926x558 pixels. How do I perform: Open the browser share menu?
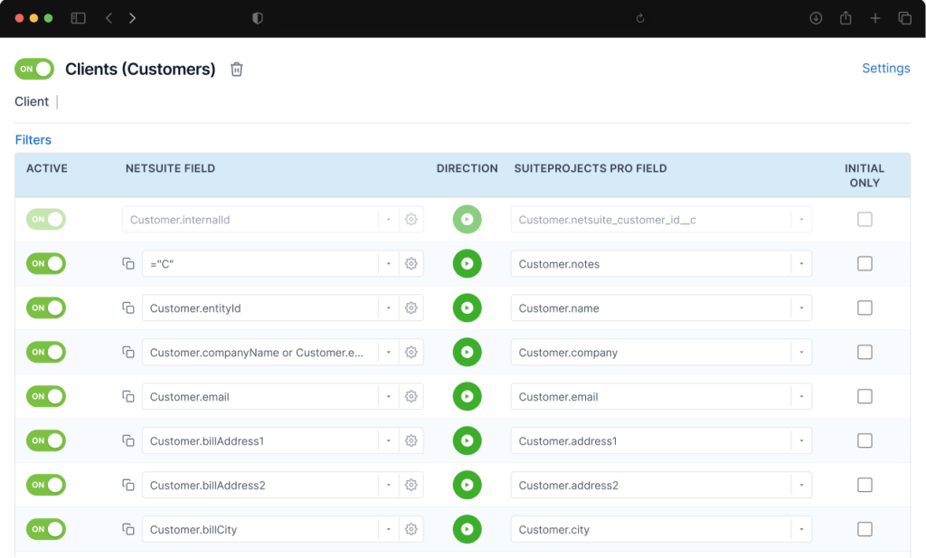pos(846,18)
